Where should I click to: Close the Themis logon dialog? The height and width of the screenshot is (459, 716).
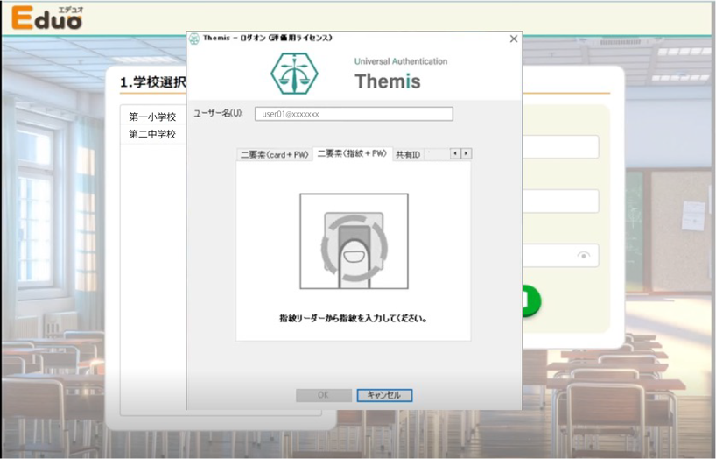(x=514, y=39)
